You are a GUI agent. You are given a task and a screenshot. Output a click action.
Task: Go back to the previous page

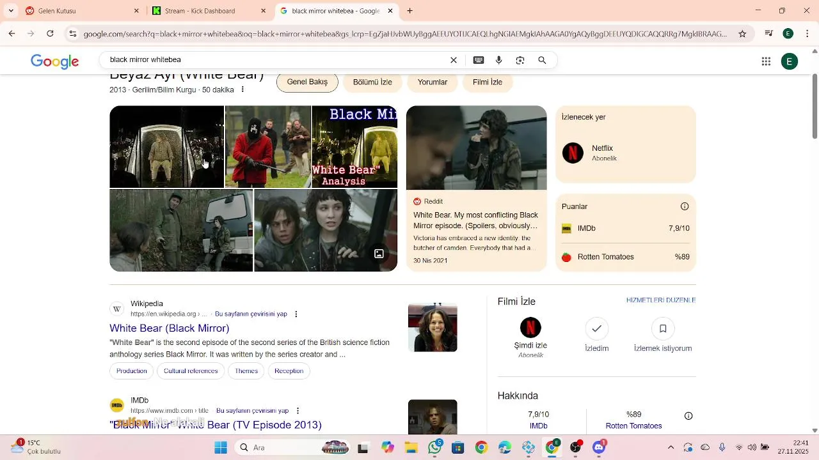point(12,34)
